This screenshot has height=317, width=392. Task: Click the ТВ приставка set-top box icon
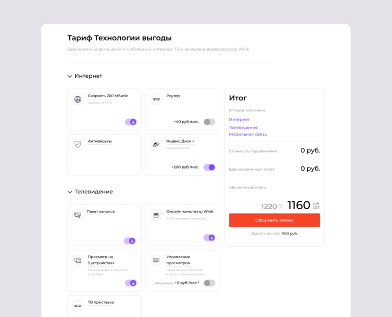pos(78,305)
